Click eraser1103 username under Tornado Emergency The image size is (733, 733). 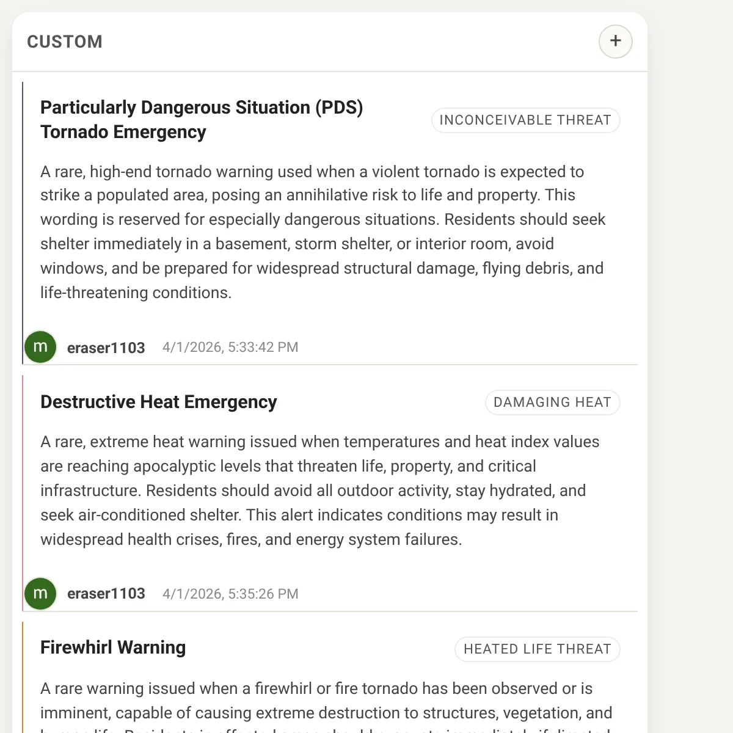106,348
